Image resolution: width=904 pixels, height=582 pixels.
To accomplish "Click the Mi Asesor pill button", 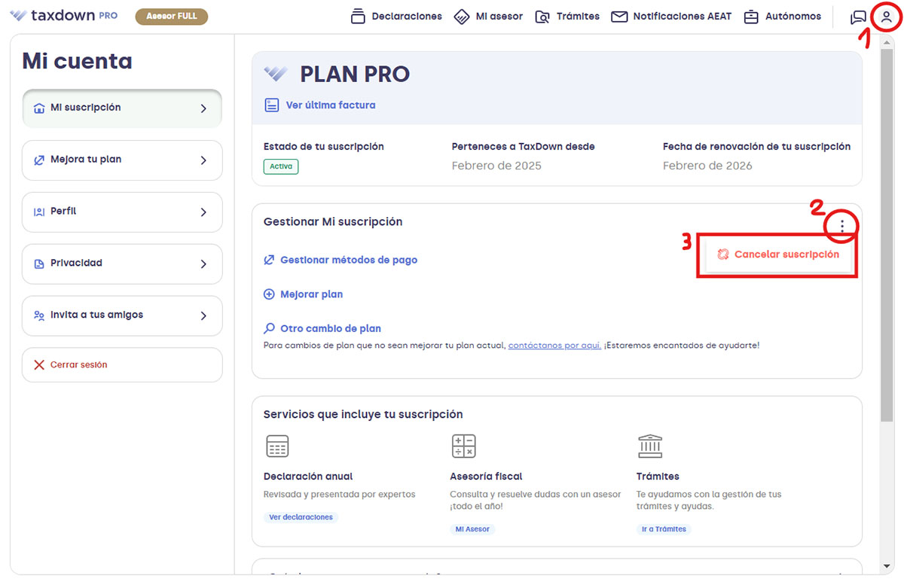I will pyautogui.click(x=472, y=529).
